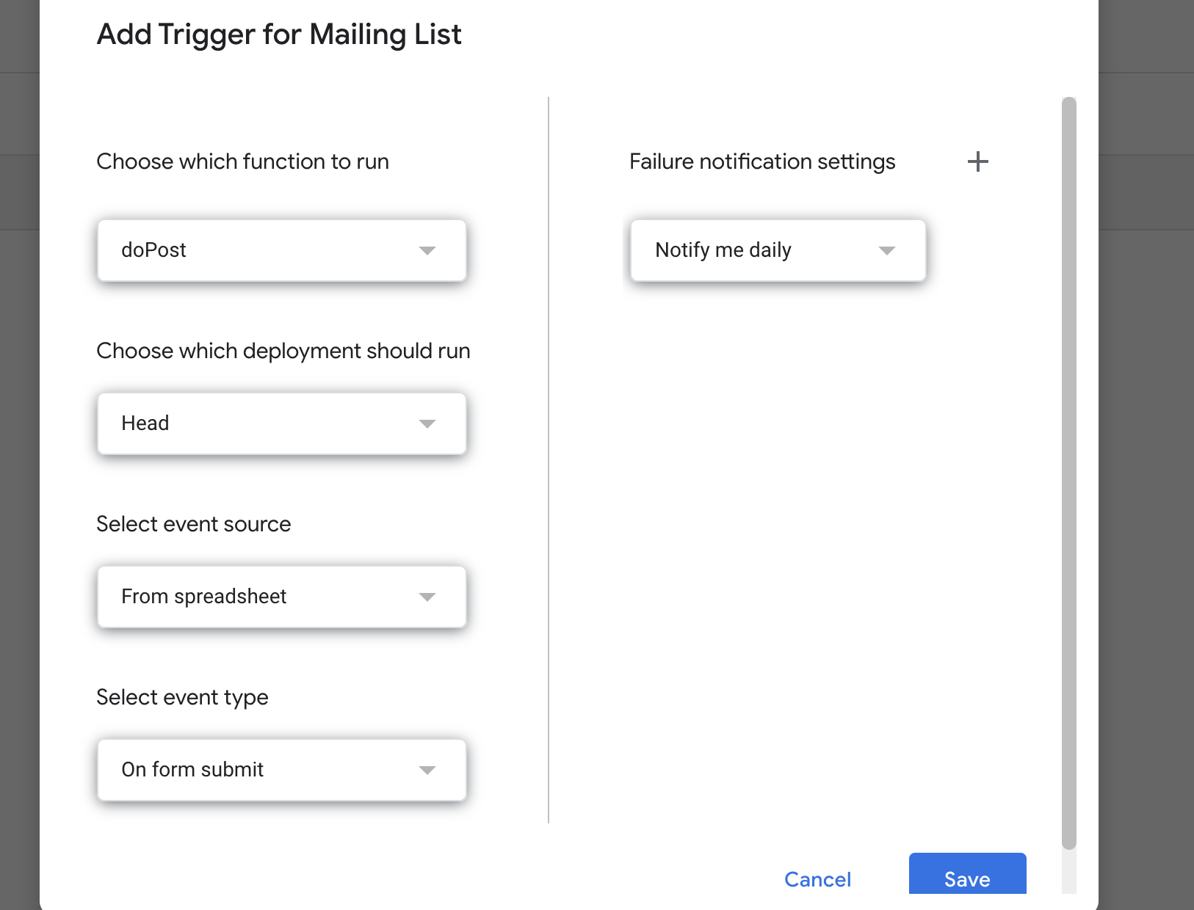Add a failure notification with the plus icon
Screen dimensions: 1194x910
[x=977, y=161]
